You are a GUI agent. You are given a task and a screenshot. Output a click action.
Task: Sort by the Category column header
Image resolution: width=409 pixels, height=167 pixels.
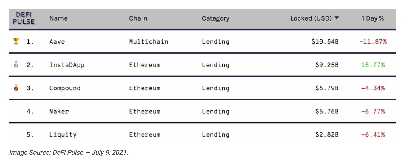pos(216,18)
